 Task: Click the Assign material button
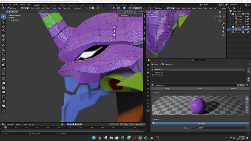point(167,89)
